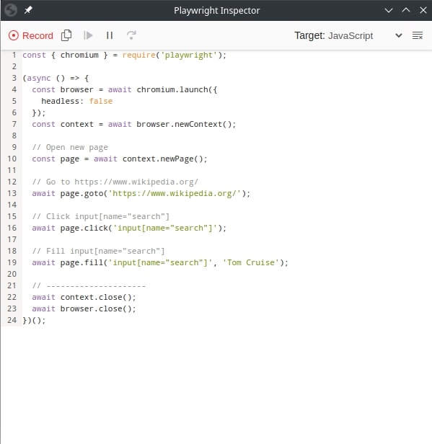Click line number 16 in the gutter
The width and height of the screenshot is (432, 444).
click(x=12, y=228)
